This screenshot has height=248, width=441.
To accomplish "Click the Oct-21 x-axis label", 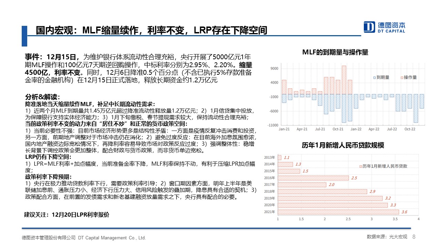I will pyautogui.click(x=338, y=129).
